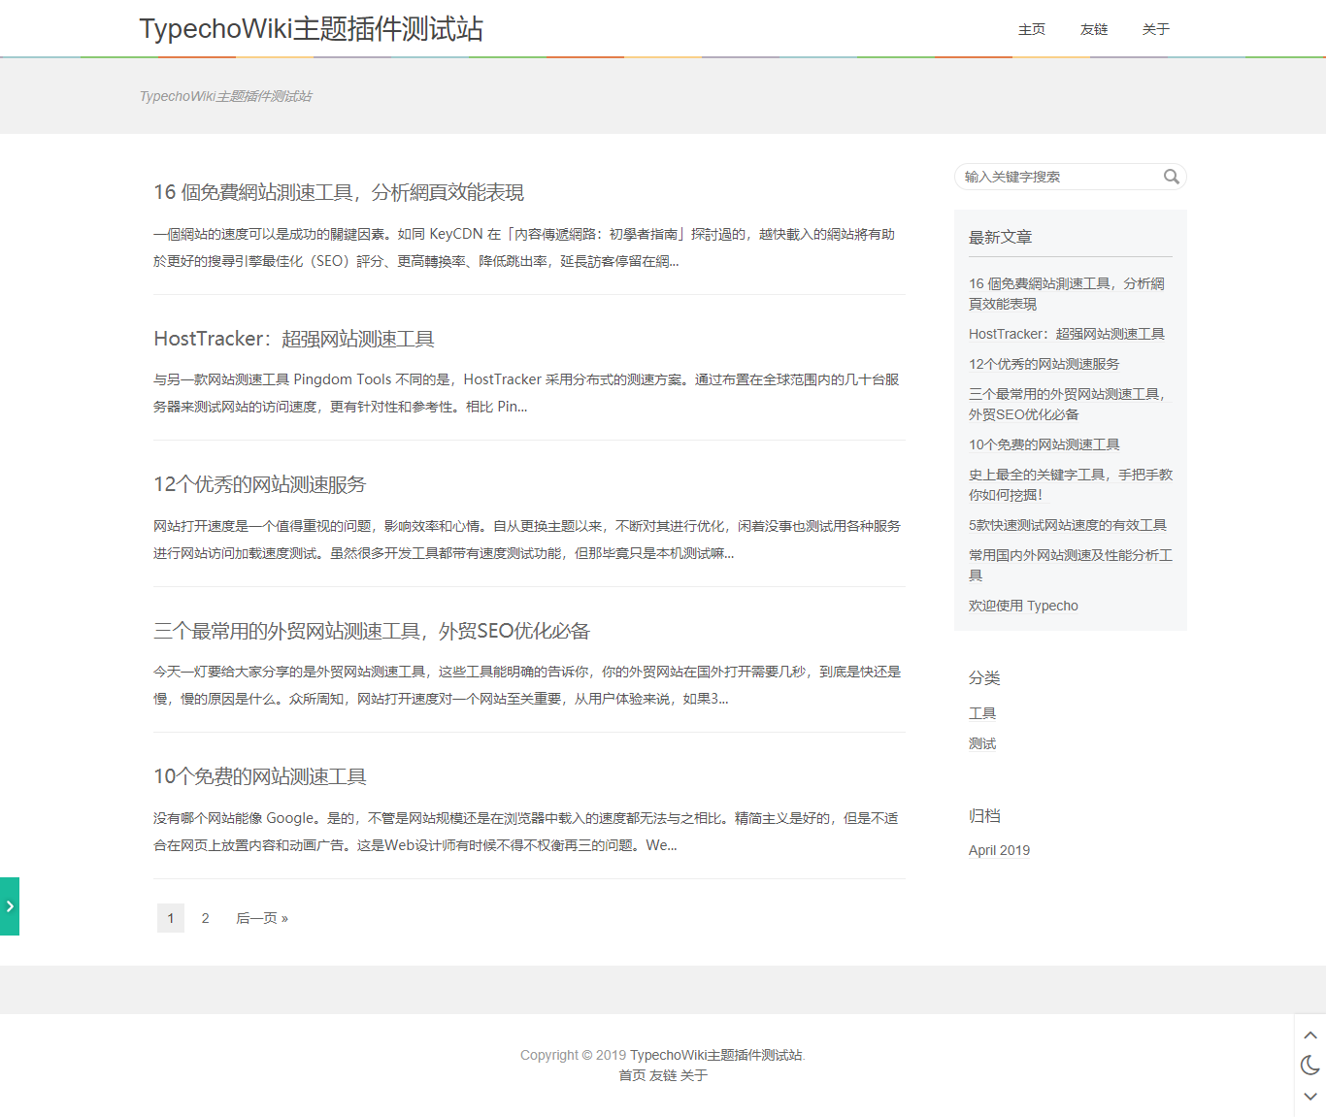Open sidebar link 常用国内外网站测速及性能分析工具
Screen dimensions: 1326x1117
point(1071,565)
